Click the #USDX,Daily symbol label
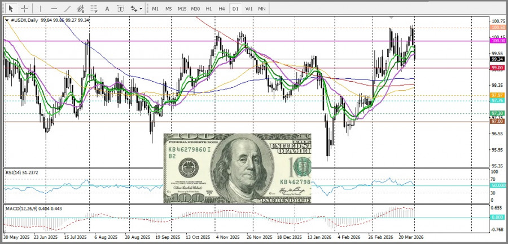508x244 pixels. 24,20
